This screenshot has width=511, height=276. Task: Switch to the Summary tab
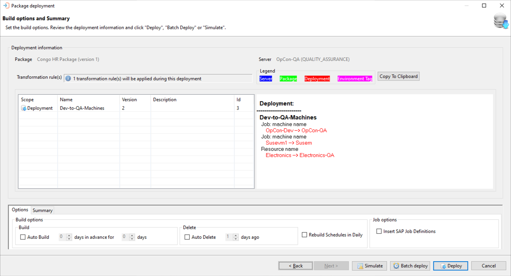(x=42, y=210)
